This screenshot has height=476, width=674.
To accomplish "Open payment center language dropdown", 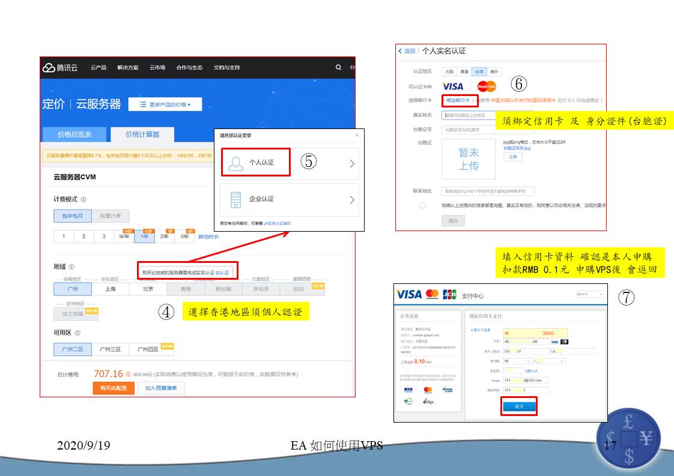I will pos(589,294).
